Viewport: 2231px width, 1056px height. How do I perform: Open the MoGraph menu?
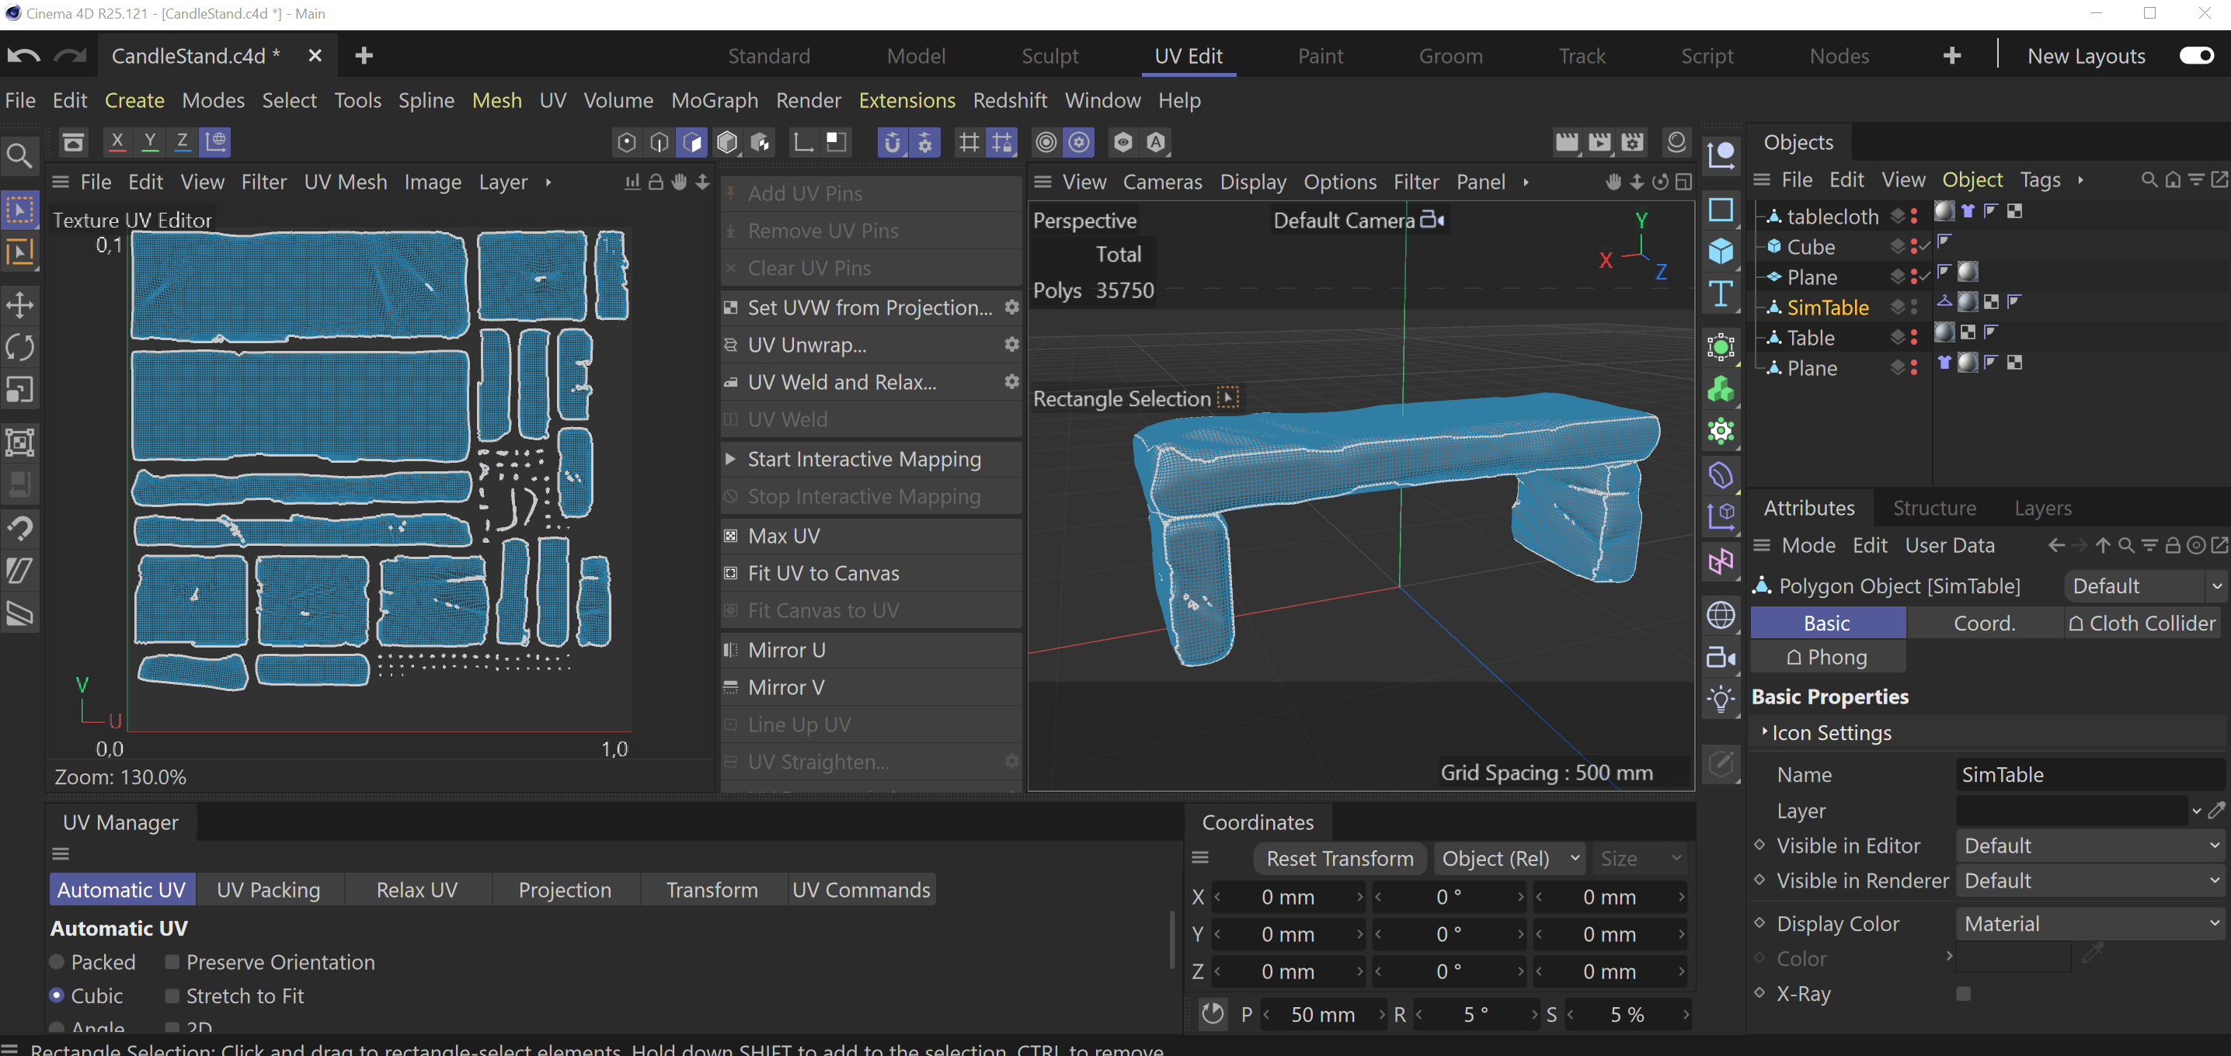coord(715,100)
